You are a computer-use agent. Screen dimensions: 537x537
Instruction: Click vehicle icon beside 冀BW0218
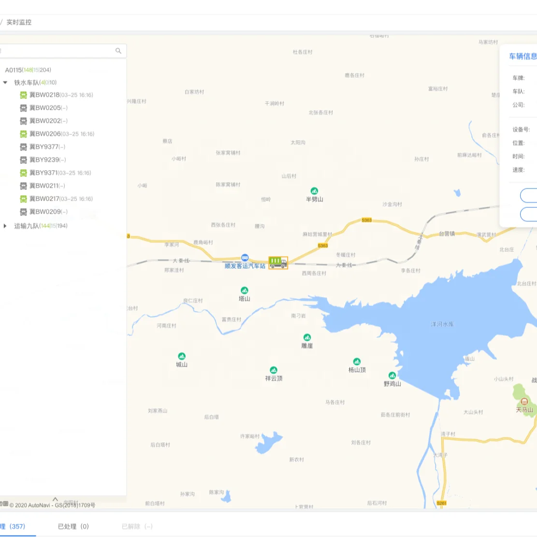(x=23, y=95)
